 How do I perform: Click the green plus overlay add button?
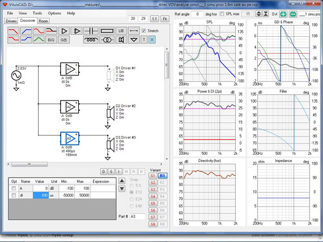[x=283, y=14]
